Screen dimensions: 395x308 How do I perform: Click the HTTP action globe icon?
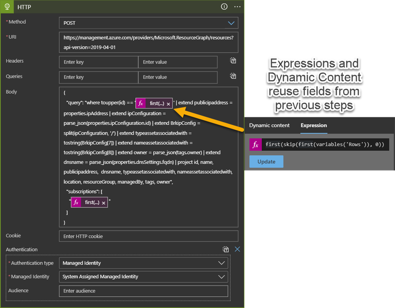pyautogui.click(x=7, y=7)
